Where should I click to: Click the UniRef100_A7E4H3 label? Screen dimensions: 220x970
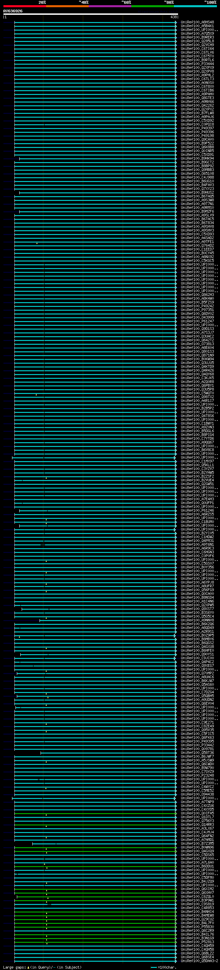pos(197,499)
